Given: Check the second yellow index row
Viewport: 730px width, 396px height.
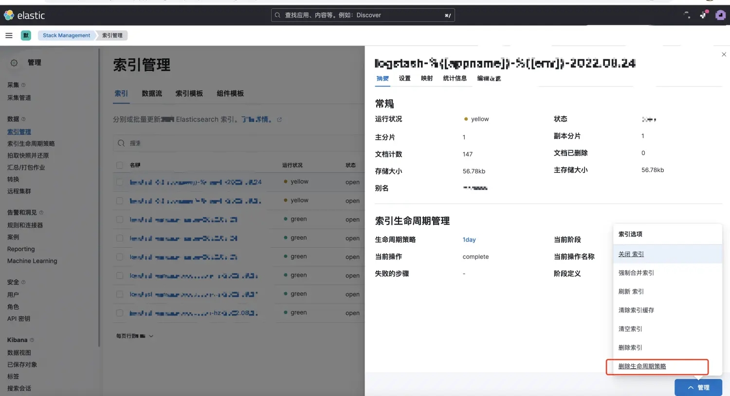Looking at the screenshot, I should pos(120,201).
